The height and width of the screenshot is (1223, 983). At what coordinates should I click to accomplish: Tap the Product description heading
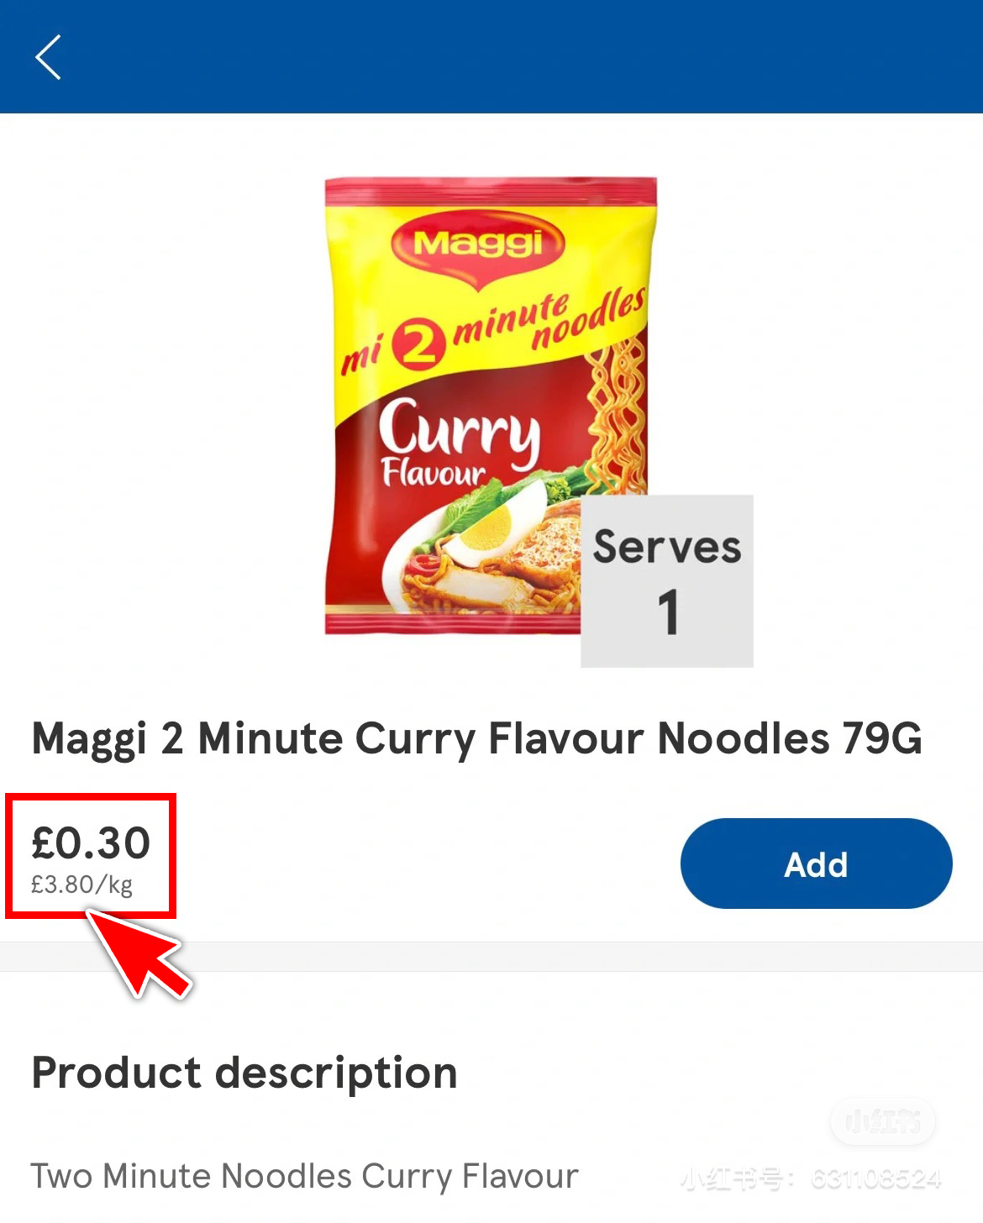244,1073
